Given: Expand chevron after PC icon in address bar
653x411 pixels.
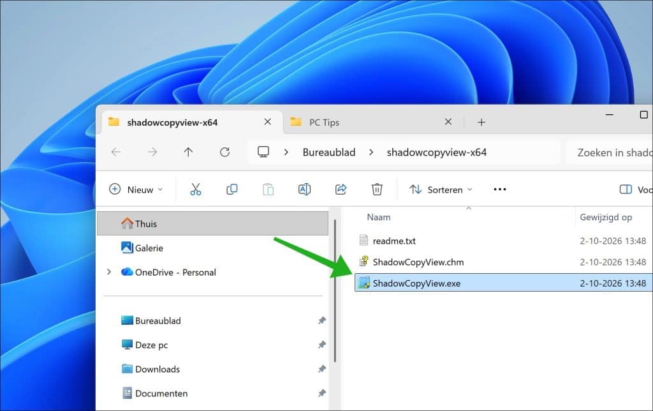Looking at the screenshot, I should [x=286, y=152].
